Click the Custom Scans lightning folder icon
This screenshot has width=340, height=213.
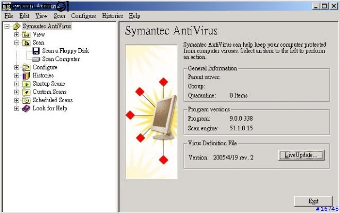pos(26,92)
